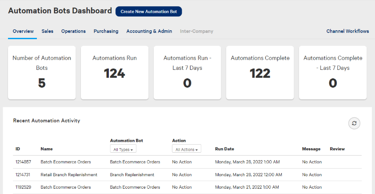
Task: Switch to the Sales tab
Action: pyautogui.click(x=48, y=32)
